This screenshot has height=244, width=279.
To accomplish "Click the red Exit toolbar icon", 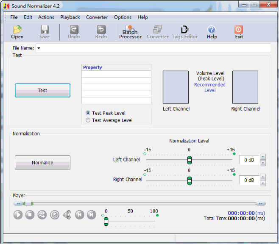I will pyautogui.click(x=239, y=32).
